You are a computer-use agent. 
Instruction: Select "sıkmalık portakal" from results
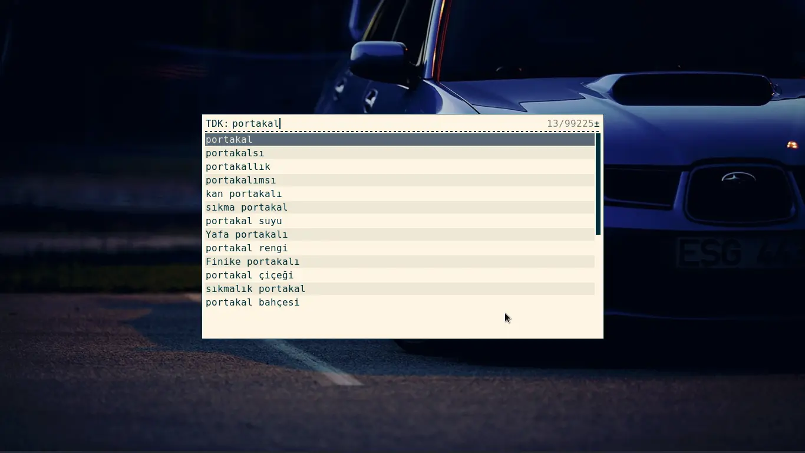pyautogui.click(x=400, y=289)
